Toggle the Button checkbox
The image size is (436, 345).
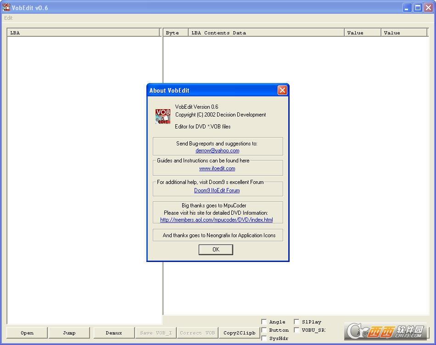coord(264,330)
